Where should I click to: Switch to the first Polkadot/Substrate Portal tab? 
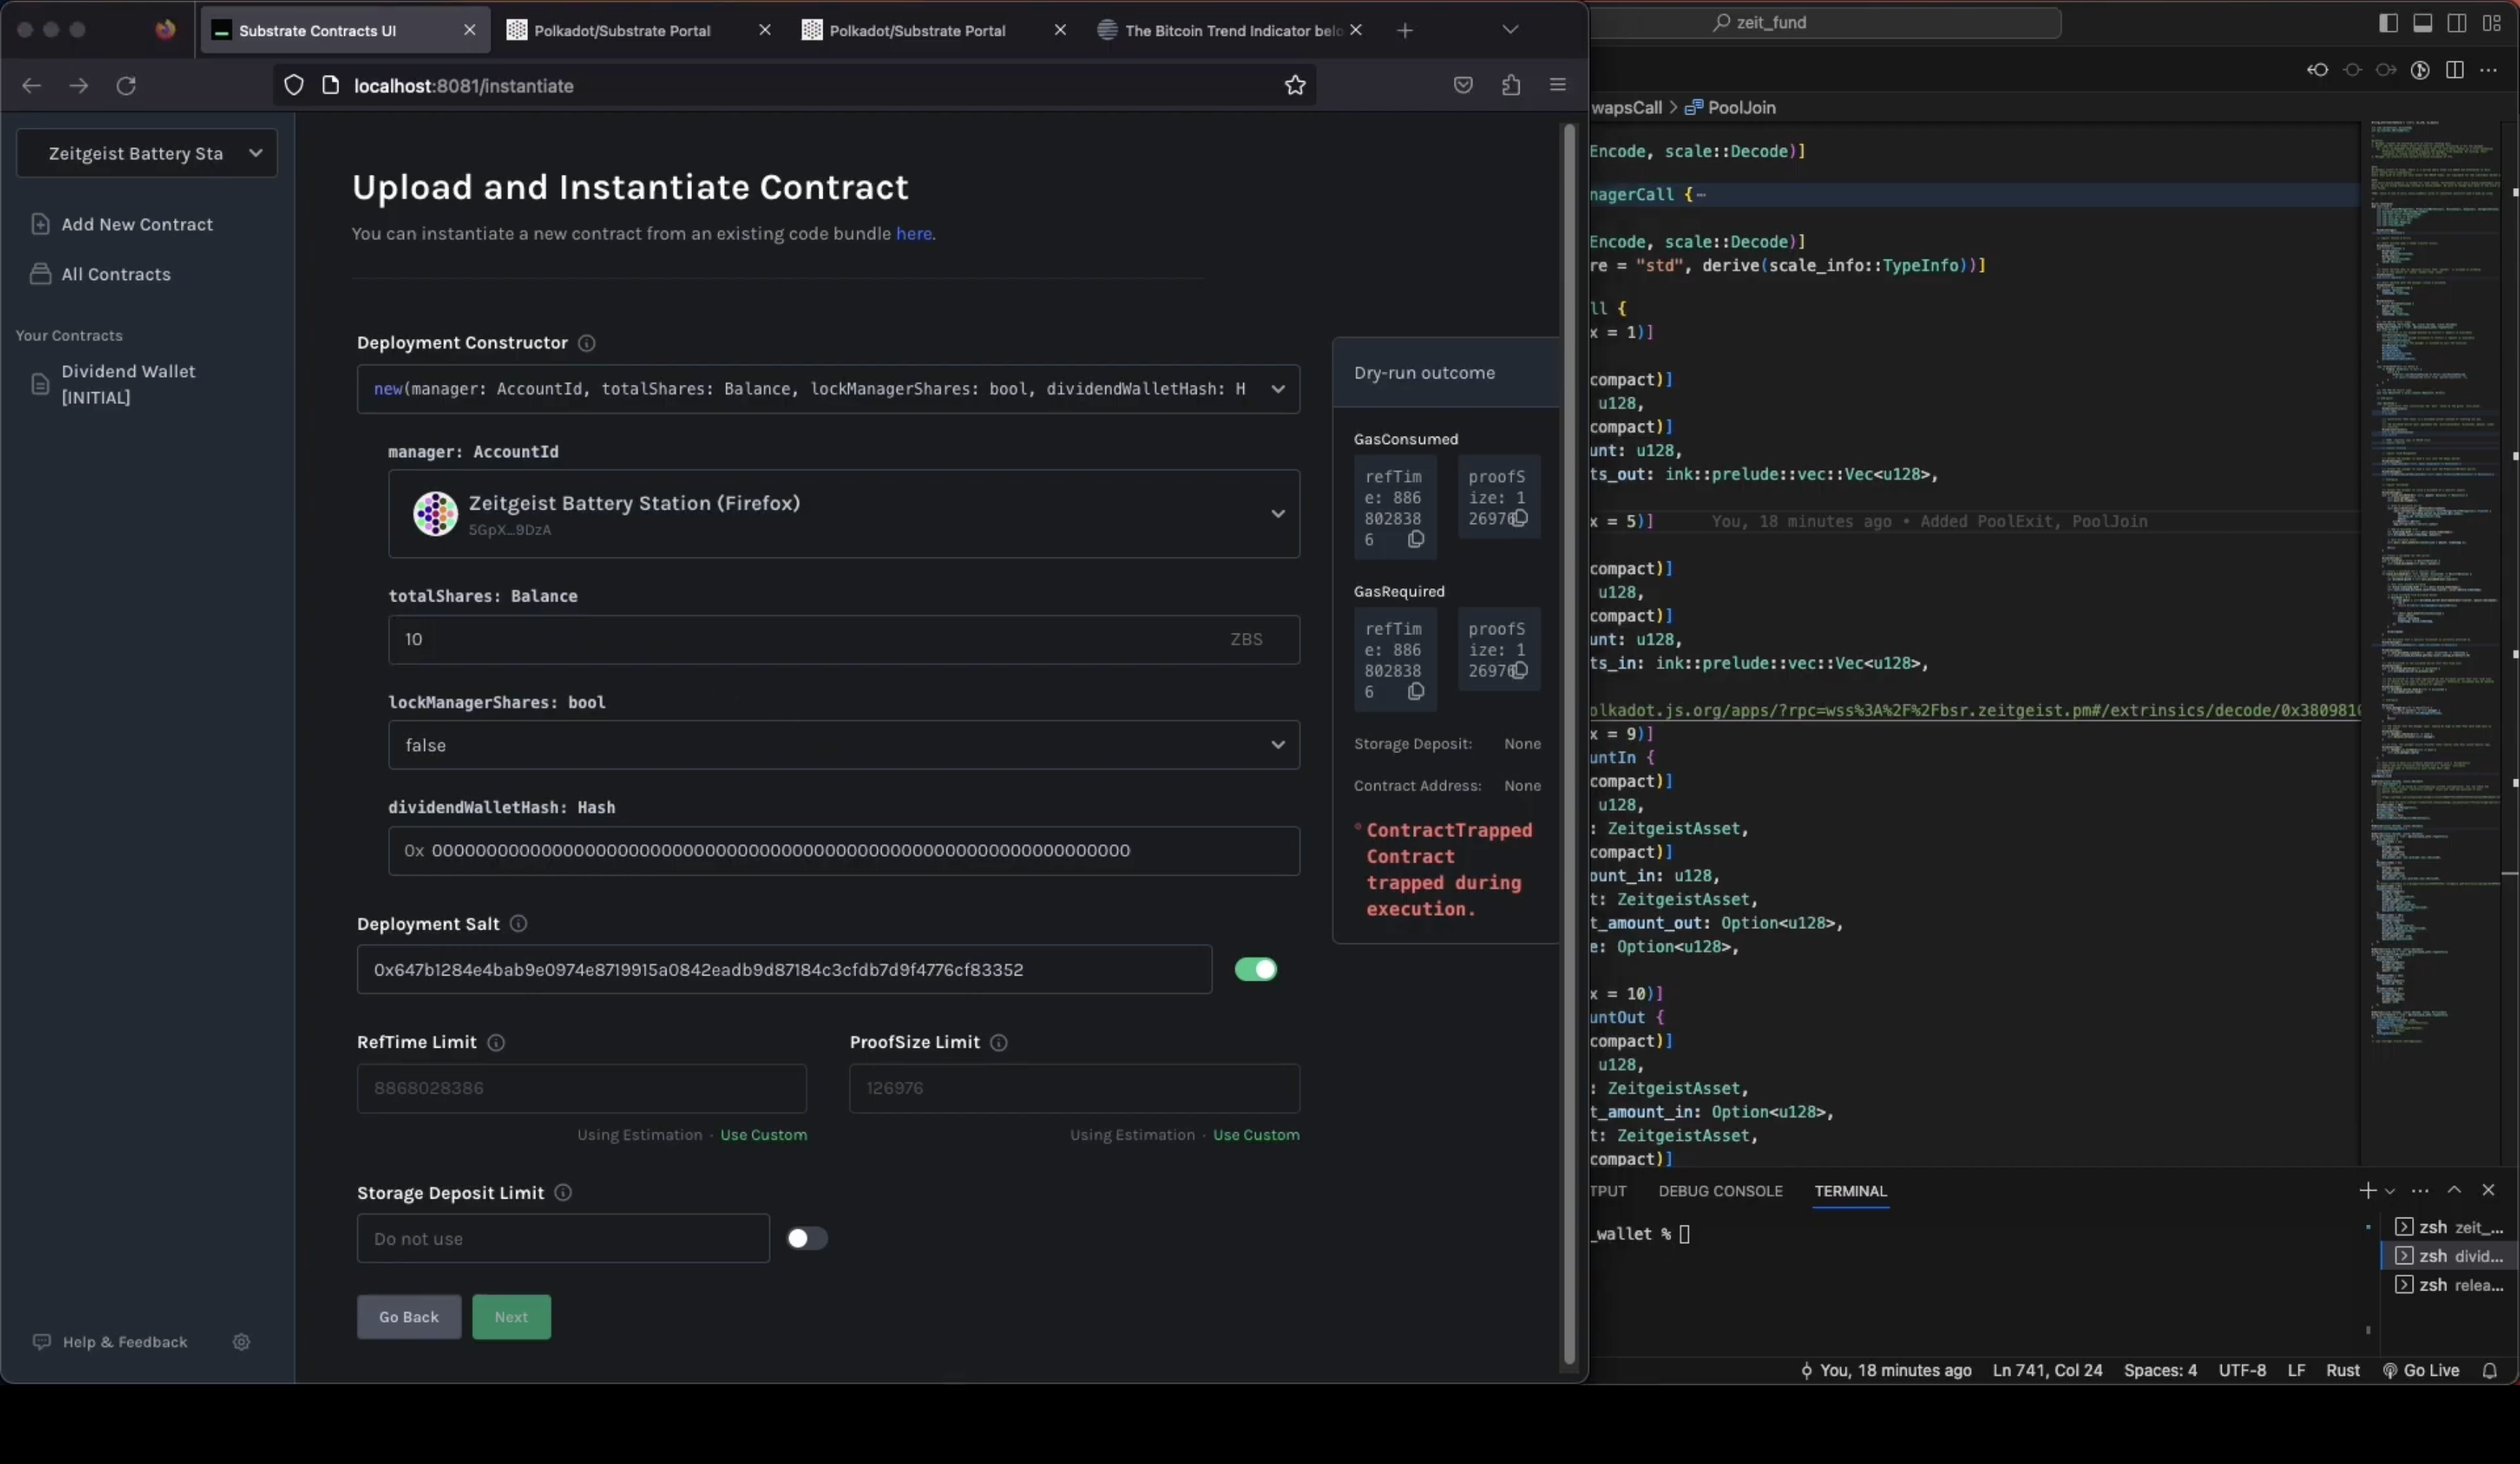(622, 31)
